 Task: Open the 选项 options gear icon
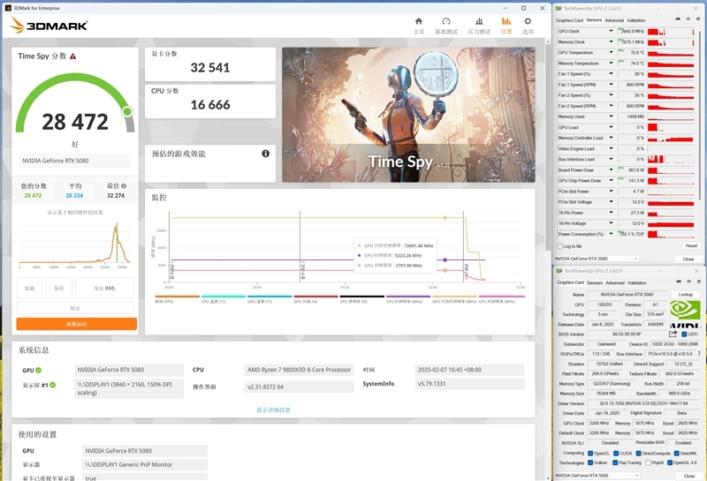tap(528, 21)
